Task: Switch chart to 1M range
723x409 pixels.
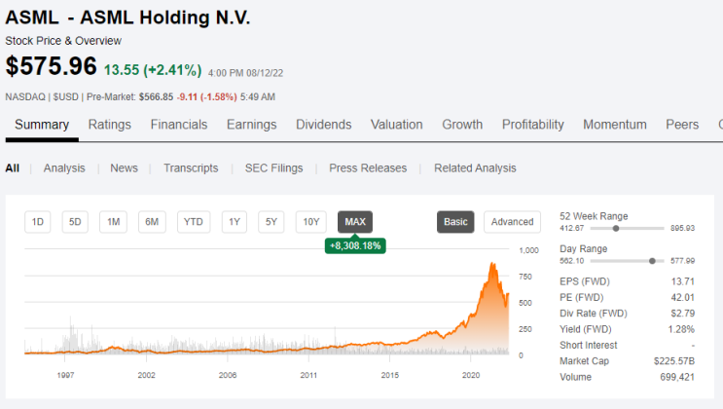Action: (x=114, y=222)
